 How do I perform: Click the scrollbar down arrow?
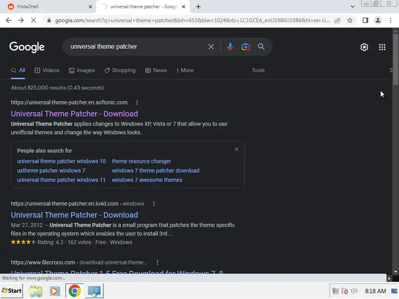395,271
